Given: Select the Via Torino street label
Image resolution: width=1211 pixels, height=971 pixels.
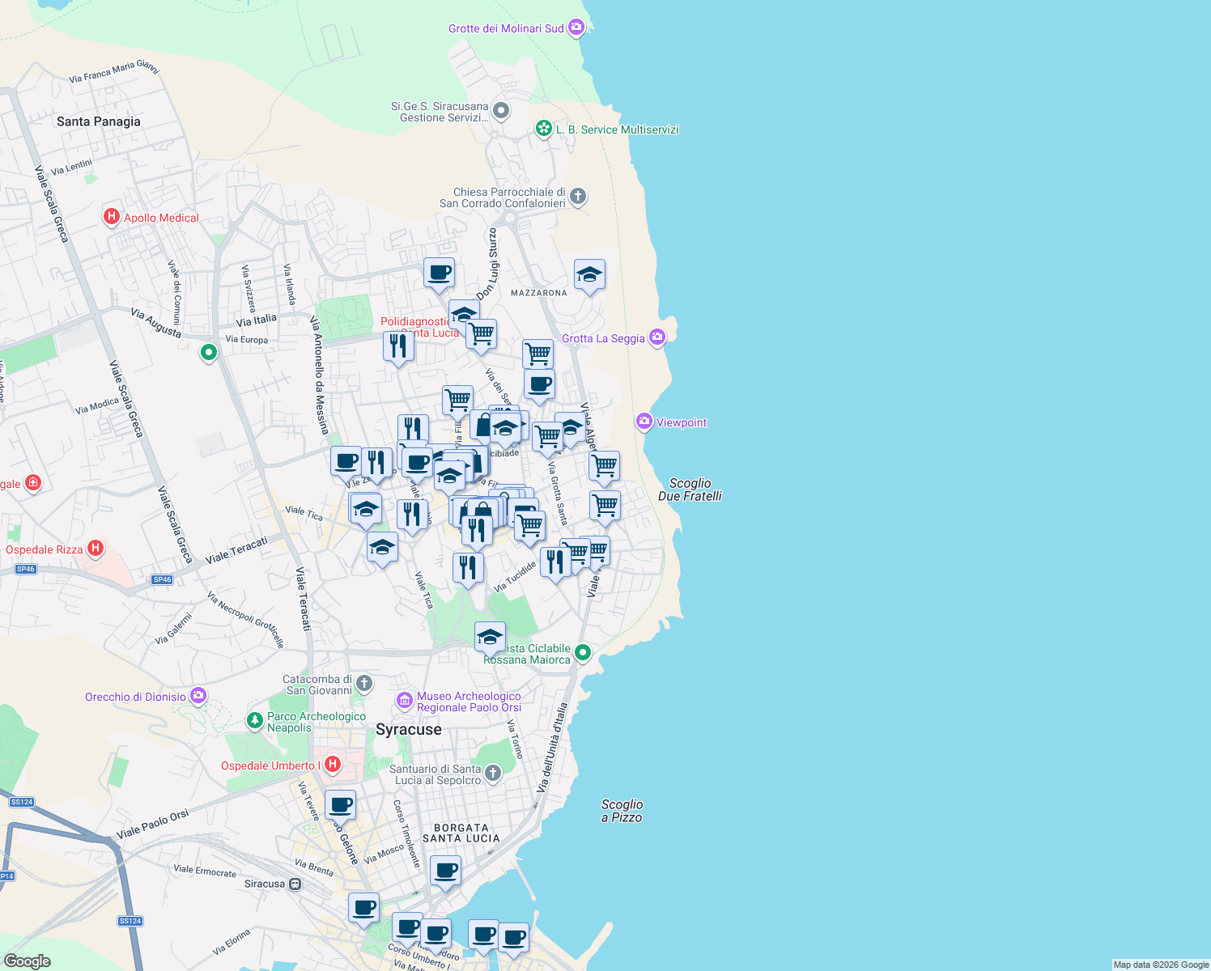Looking at the screenshot, I should [516, 739].
